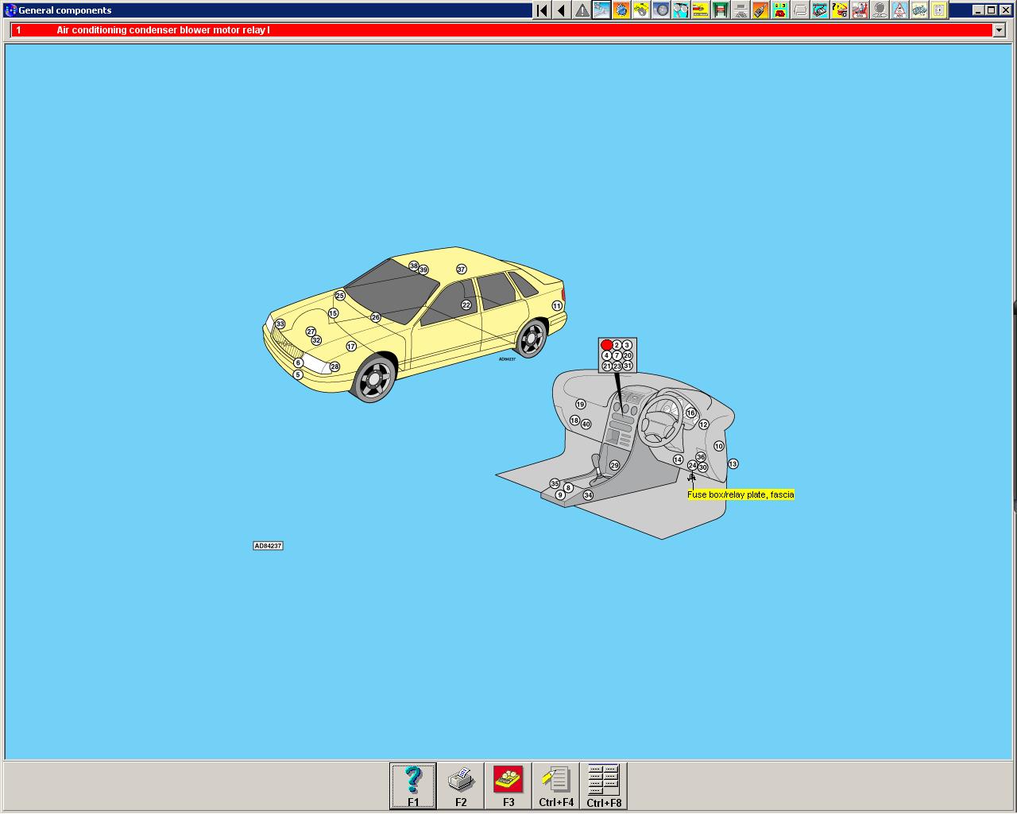Screen dimensions: 1017x814
Task: Select the red highlighted component marker 1
Action: [x=607, y=345]
